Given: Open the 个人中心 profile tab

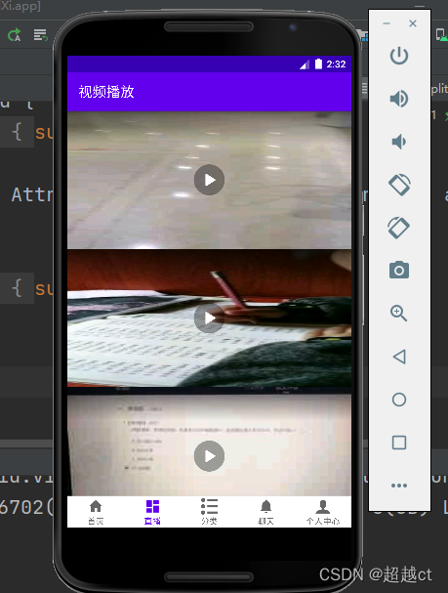Looking at the screenshot, I should [x=323, y=512].
